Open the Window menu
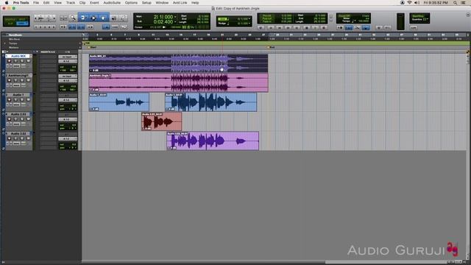The height and width of the screenshot is (265, 471). [x=162, y=3]
